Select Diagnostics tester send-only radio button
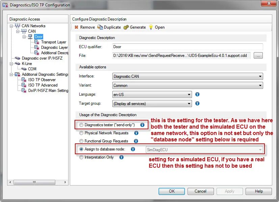The width and height of the screenshot is (279, 202). [81, 125]
